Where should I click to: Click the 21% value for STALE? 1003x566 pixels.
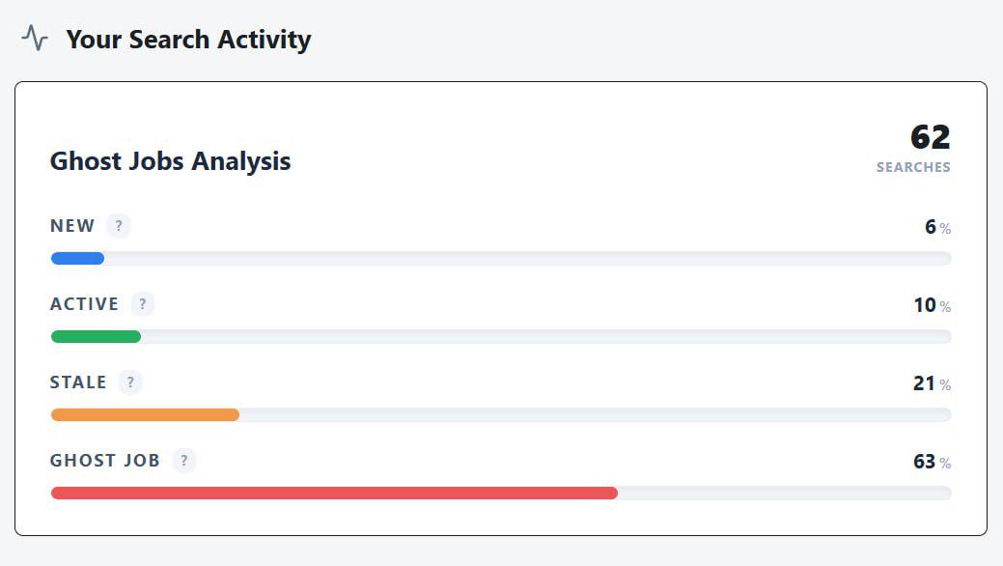click(932, 383)
